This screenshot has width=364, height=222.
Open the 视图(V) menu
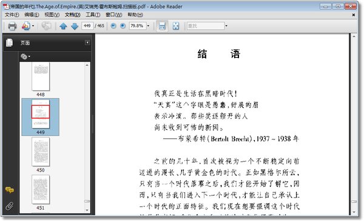[x=52, y=15]
